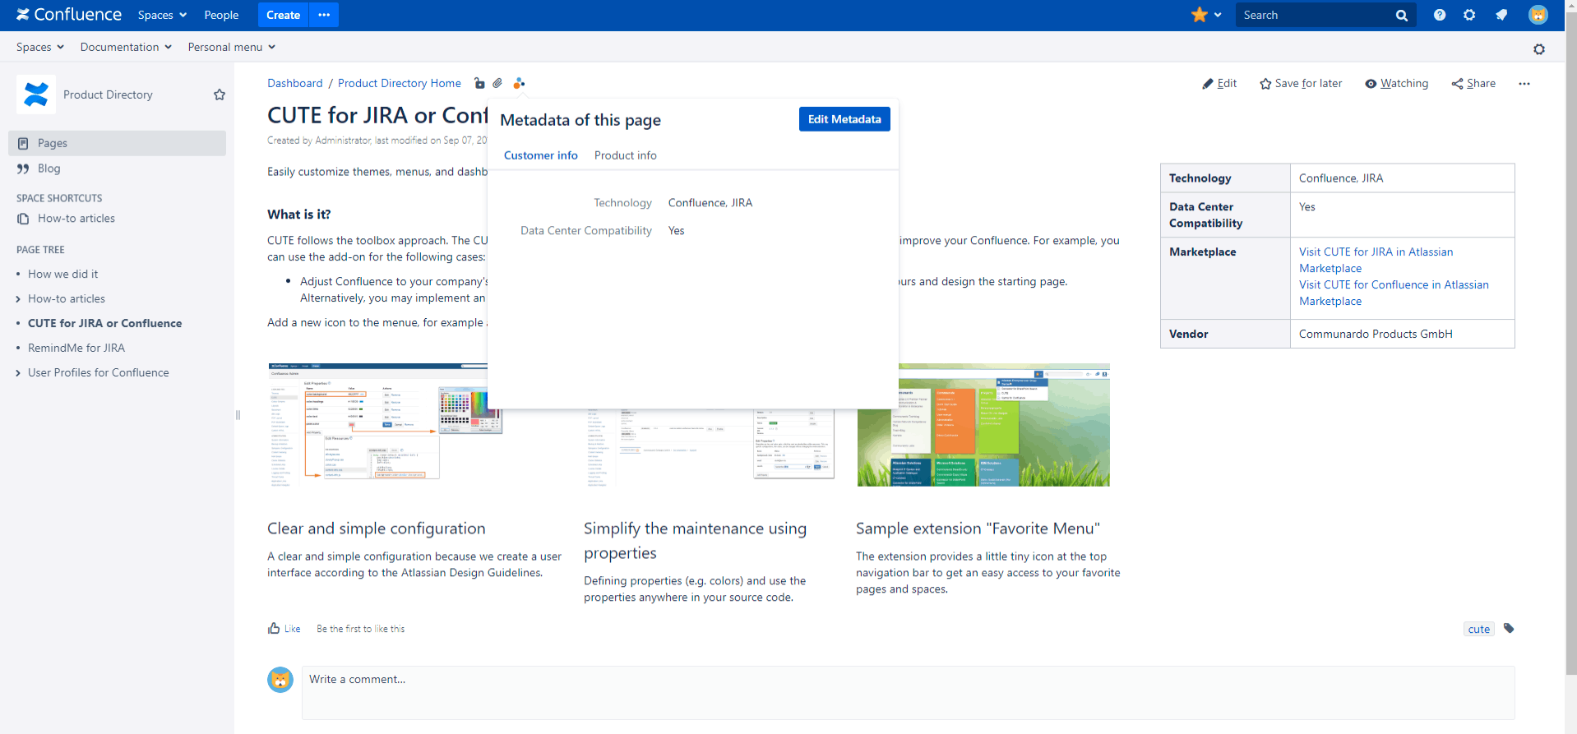Image resolution: width=1577 pixels, height=734 pixels.
Task: Select CUTE for JIRA or Confluence page
Action: pyautogui.click(x=104, y=324)
